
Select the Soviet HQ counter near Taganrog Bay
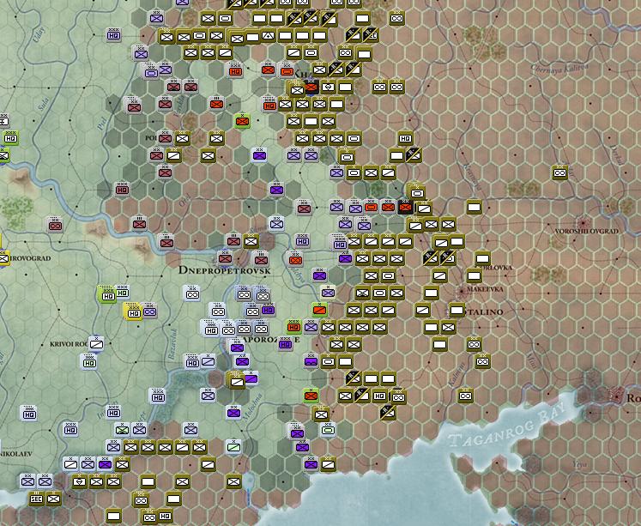(x=380, y=396)
